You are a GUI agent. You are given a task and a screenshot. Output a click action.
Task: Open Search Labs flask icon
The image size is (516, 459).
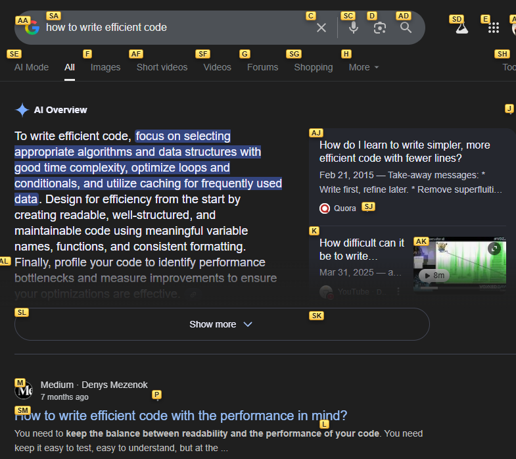462,28
